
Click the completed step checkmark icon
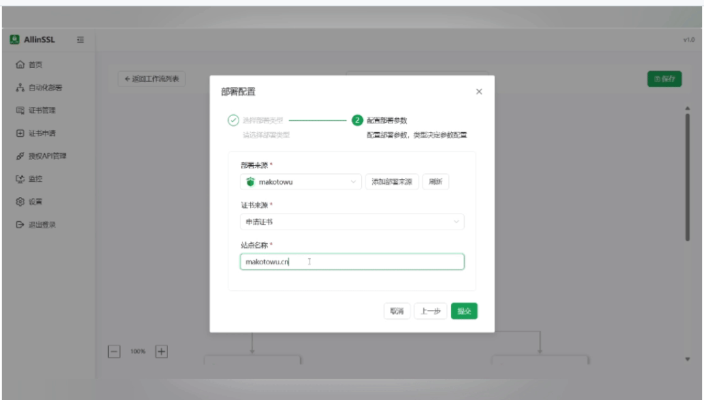pyautogui.click(x=233, y=120)
